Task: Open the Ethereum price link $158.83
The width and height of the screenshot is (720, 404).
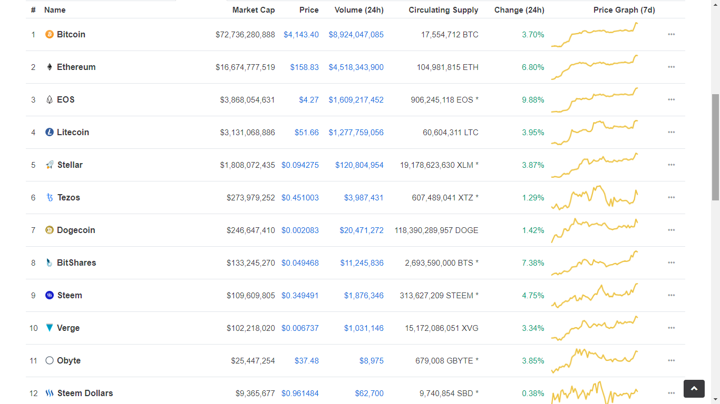Action: [304, 67]
